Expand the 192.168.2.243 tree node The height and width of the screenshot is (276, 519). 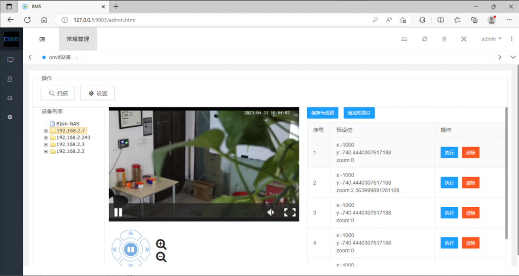coord(46,137)
